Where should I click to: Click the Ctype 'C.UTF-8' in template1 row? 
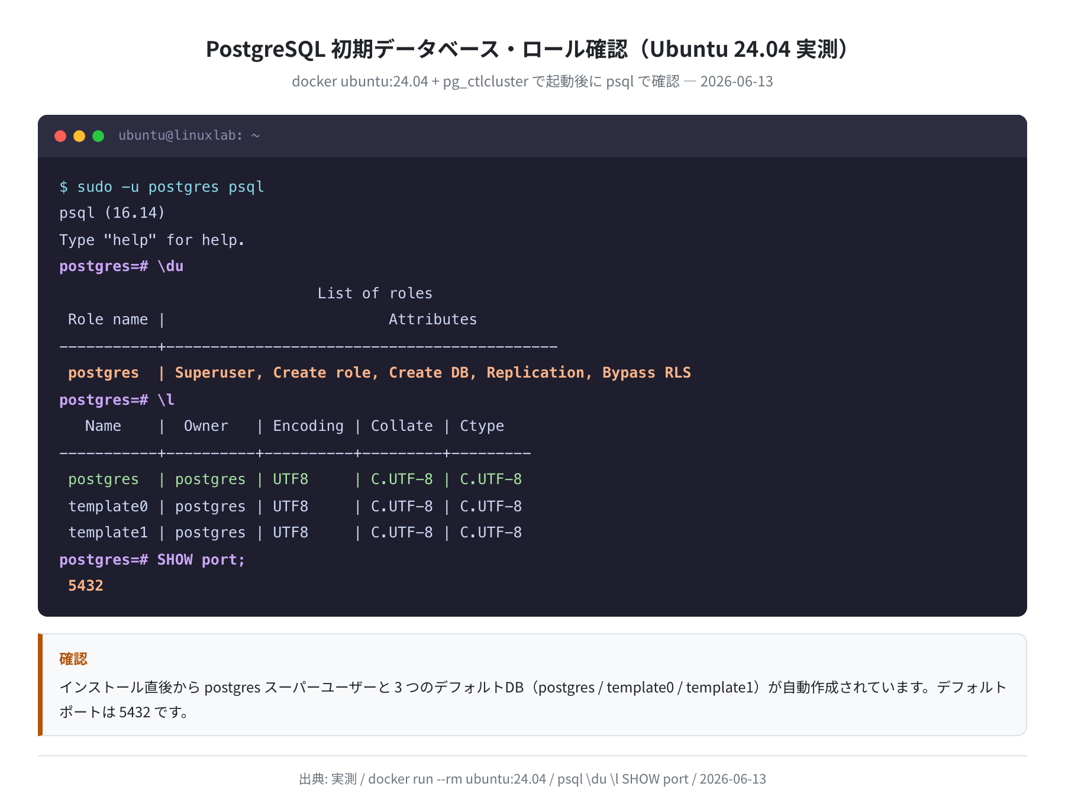(491, 533)
